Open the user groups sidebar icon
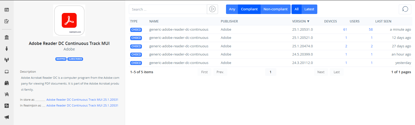 pos(7,60)
